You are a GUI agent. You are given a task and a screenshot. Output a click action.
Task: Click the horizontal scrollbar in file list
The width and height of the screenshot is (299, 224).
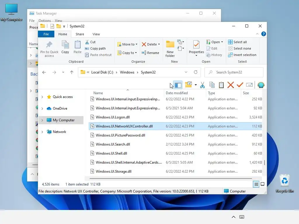pyautogui.click(x=171, y=178)
